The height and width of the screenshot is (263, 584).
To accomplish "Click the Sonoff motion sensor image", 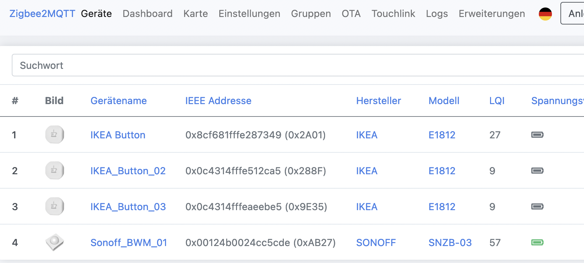I will click(x=54, y=242).
